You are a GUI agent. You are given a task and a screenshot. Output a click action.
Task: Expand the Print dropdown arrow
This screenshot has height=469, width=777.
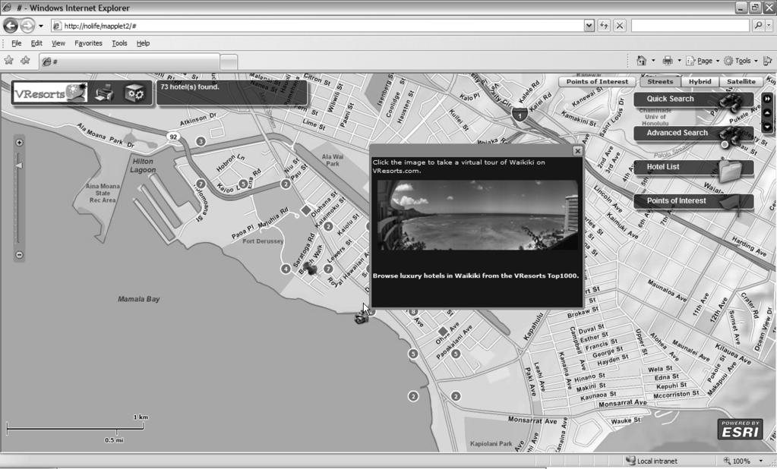pyautogui.click(x=679, y=61)
